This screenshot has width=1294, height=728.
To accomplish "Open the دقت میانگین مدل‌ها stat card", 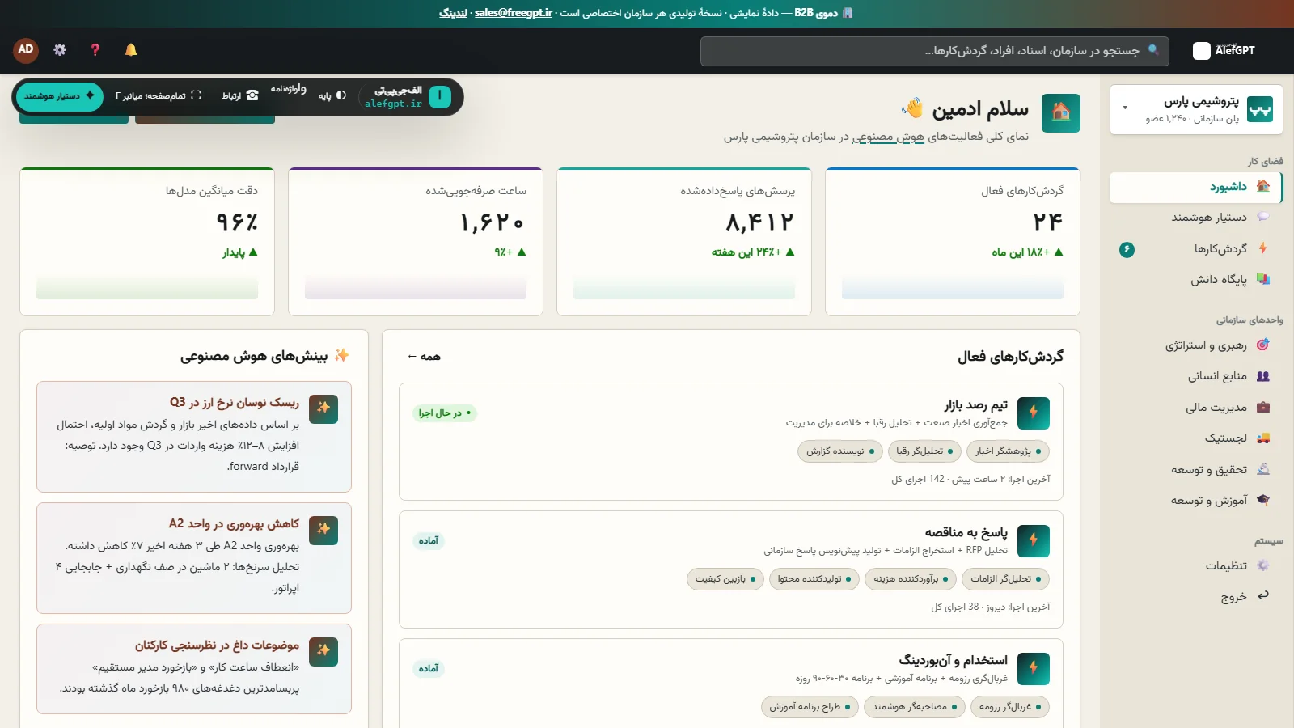I will click(147, 242).
